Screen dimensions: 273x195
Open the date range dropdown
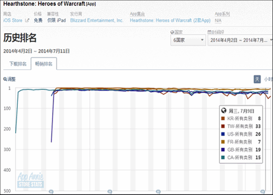click(240, 40)
